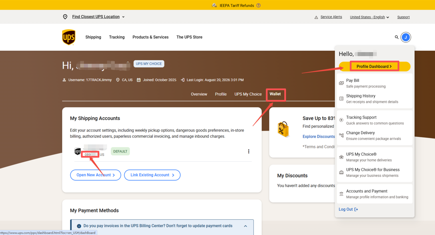Click the Tracking Support icon
This screenshot has width=435, height=235.
pyautogui.click(x=341, y=120)
